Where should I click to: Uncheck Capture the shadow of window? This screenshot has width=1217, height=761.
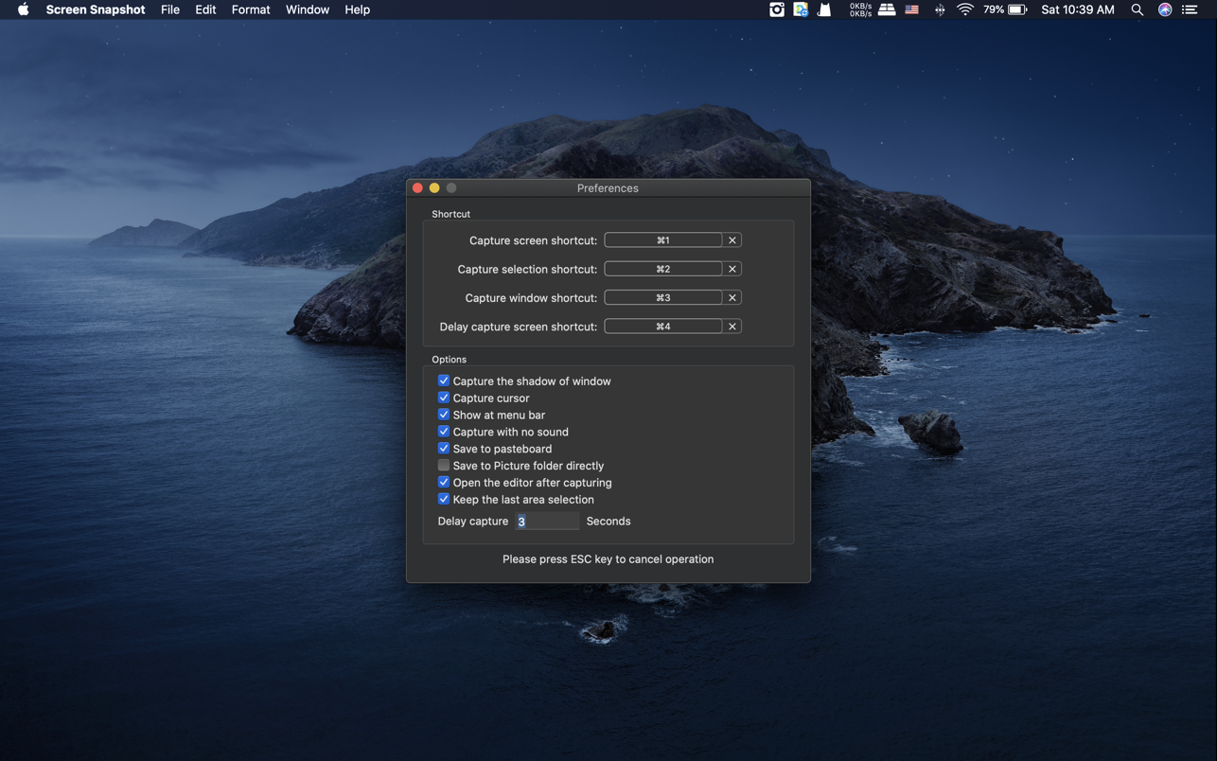click(444, 380)
